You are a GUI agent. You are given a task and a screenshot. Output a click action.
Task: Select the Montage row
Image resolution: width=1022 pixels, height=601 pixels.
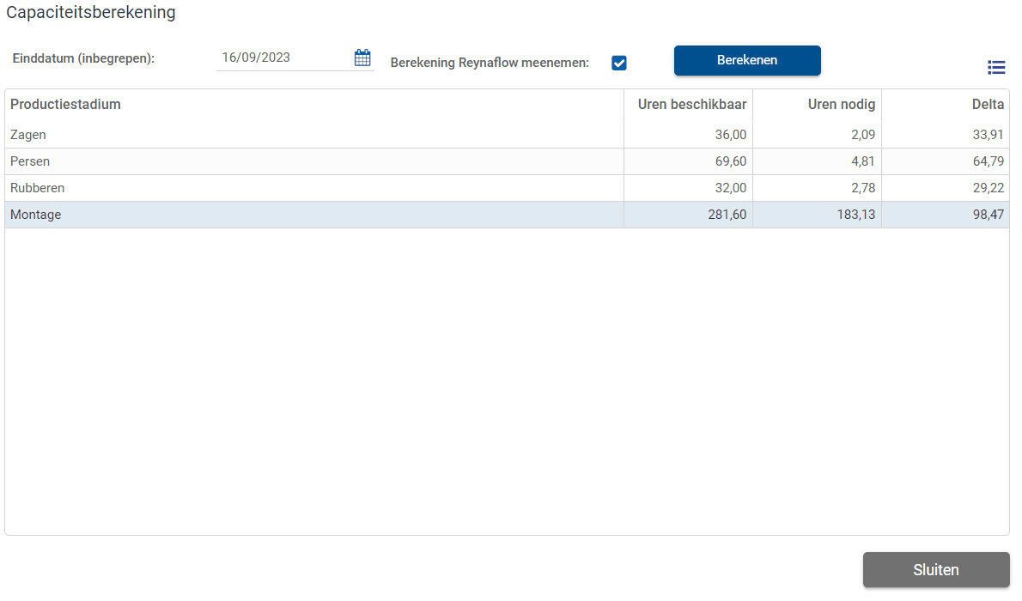[x=507, y=215]
